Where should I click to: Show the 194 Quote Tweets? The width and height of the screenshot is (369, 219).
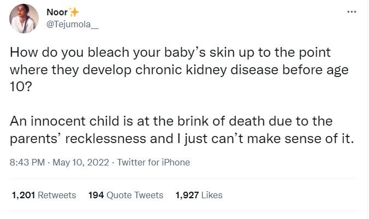click(x=126, y=195)
